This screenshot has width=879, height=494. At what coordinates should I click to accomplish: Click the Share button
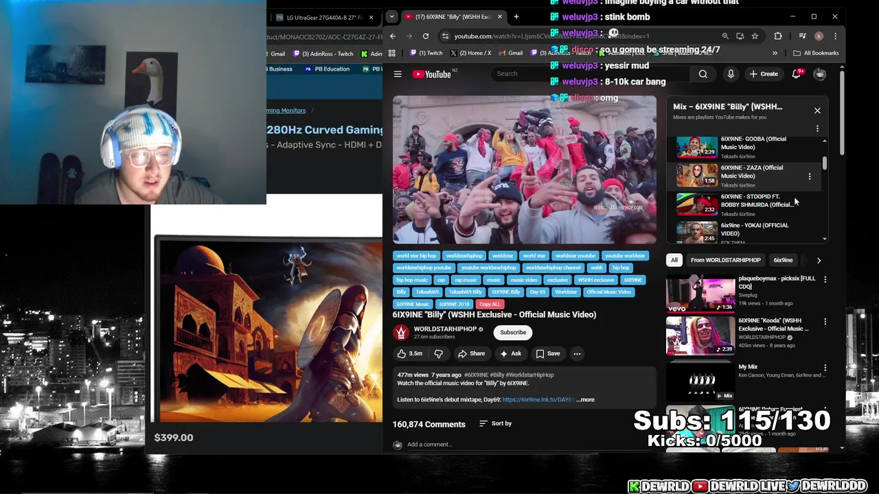coord(472,353)
